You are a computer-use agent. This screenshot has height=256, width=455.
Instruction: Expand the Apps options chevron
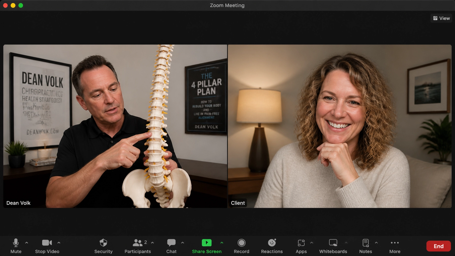312,243
